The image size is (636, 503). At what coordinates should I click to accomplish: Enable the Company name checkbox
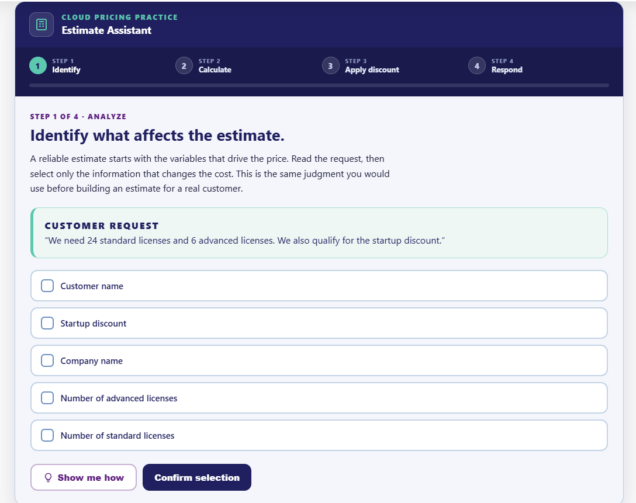[47, 360]
